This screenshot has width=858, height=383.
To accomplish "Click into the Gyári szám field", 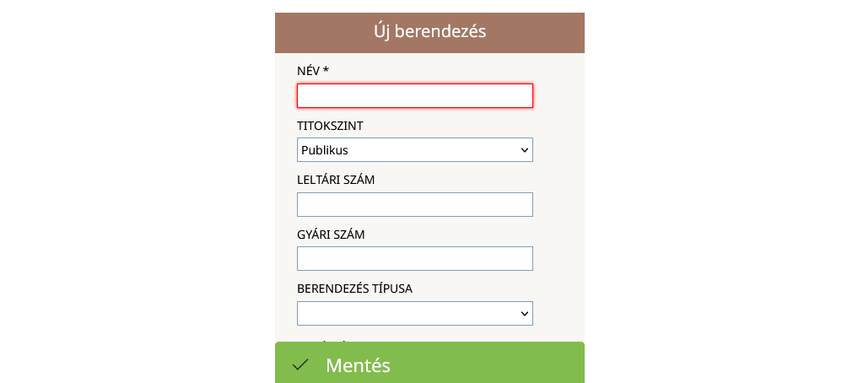I will (x=414, y=259).
